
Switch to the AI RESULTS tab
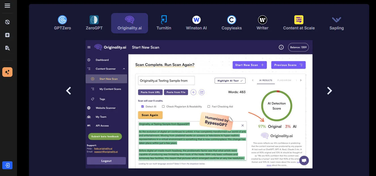(x=266, y=80)
